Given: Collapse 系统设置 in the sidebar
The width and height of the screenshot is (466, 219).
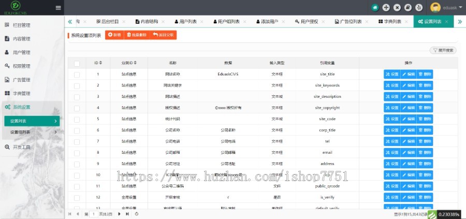Looking at the screenshot, I should click(21, 107).
